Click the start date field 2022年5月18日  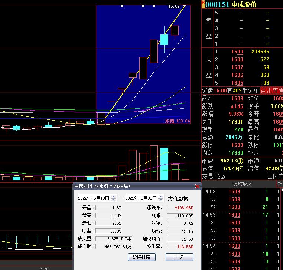94,198
